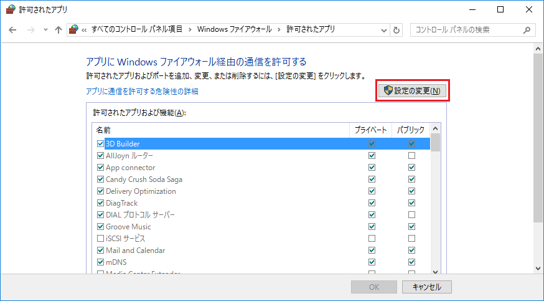Toggle public checkbox for Mail and Calendar
The width and height of the screenshot is (544, 301).
411,250
